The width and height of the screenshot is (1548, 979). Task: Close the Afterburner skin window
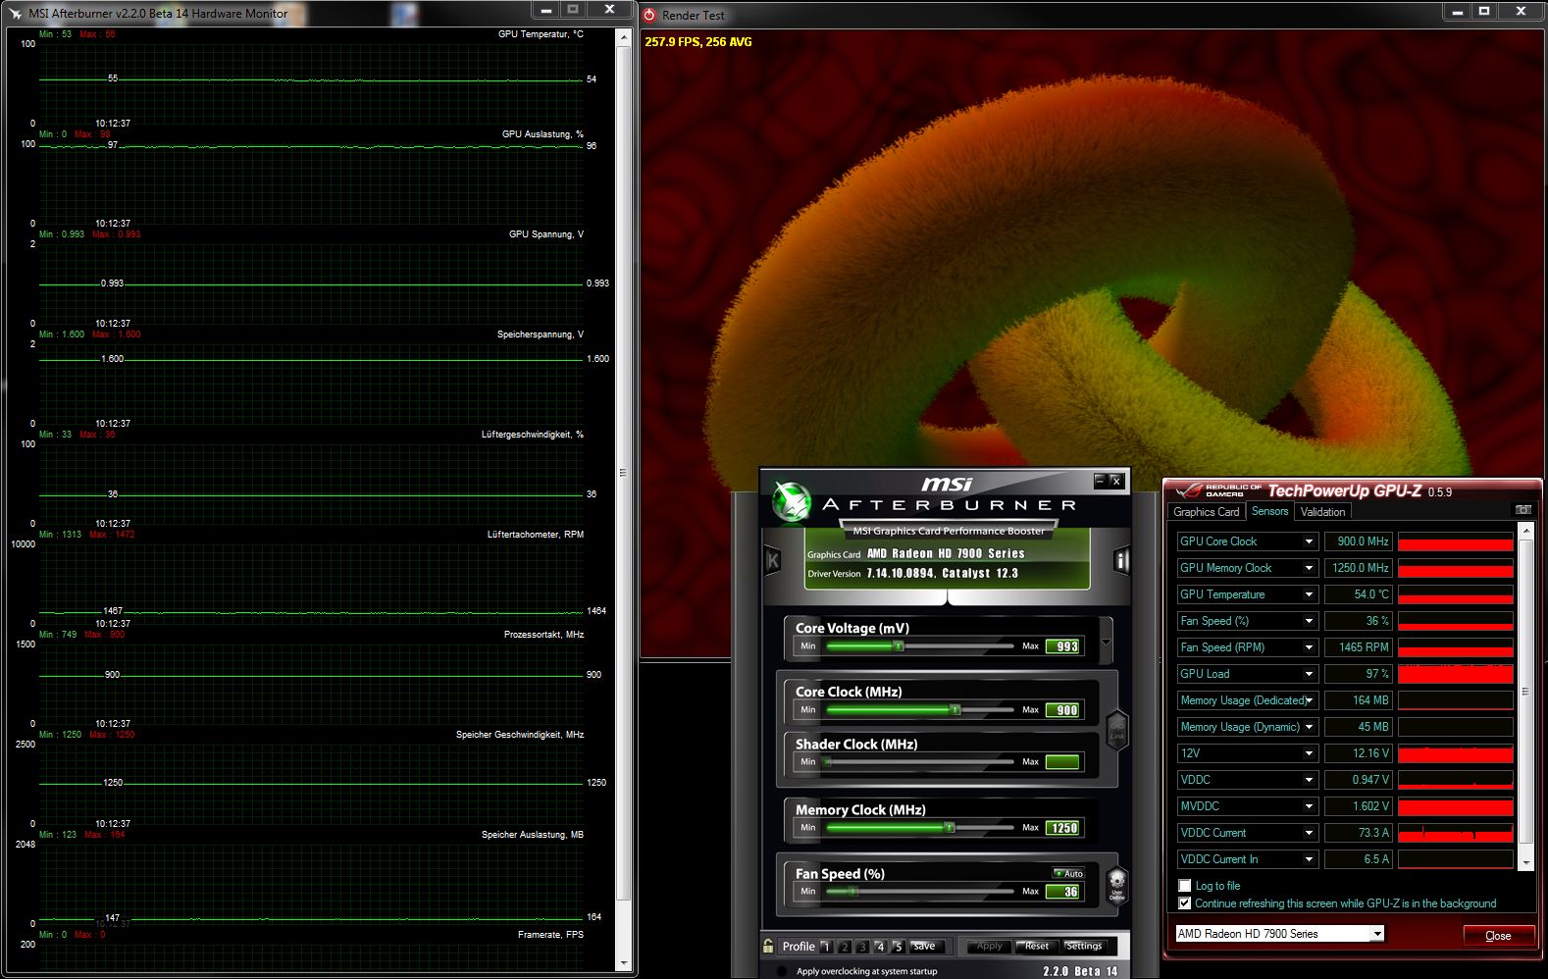tap(1115, 481)
